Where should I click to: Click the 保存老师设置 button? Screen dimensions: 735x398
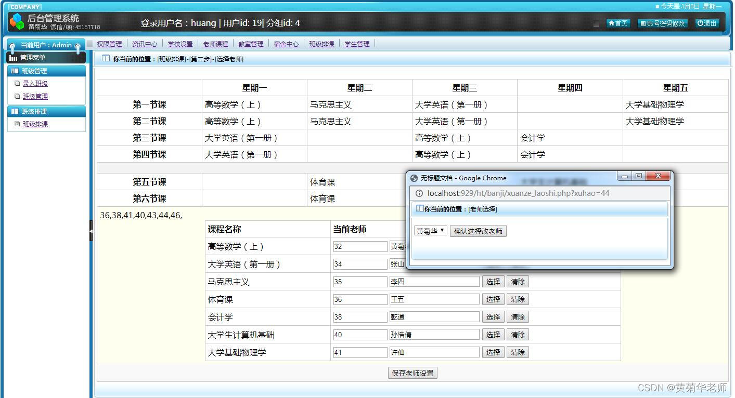coord(412,372)
